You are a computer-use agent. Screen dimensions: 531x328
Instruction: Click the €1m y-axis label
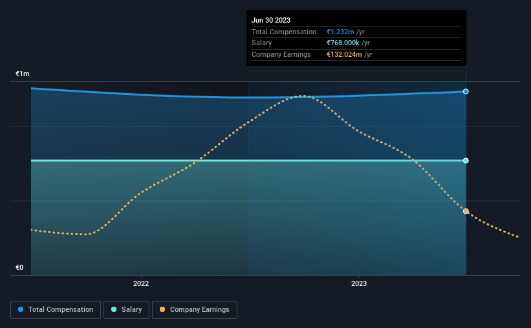tap(23, 74)
